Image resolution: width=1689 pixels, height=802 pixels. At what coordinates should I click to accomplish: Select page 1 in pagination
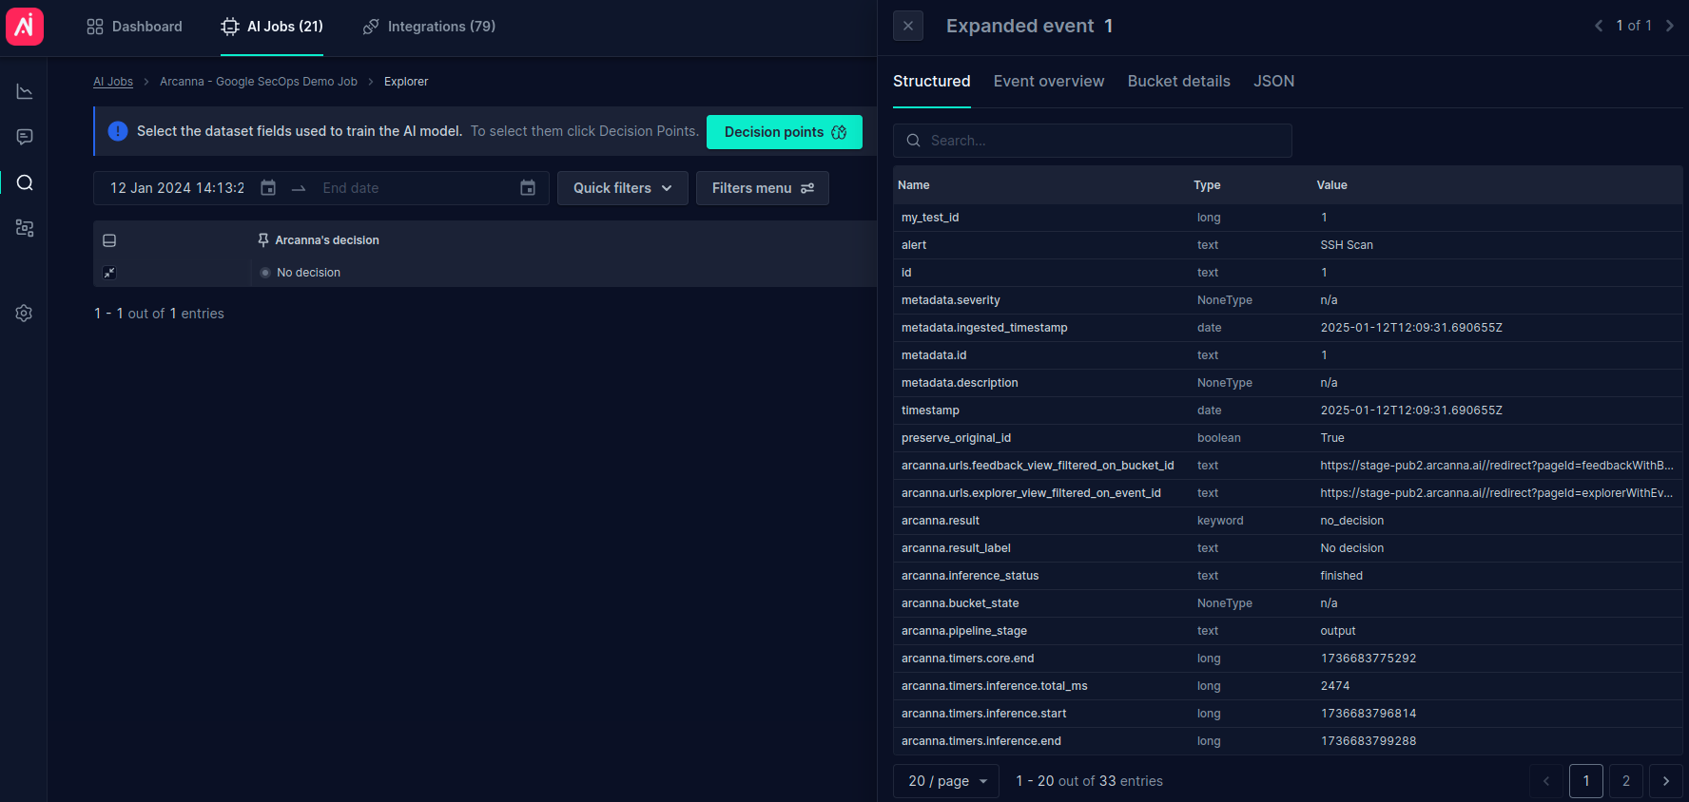1586,781
